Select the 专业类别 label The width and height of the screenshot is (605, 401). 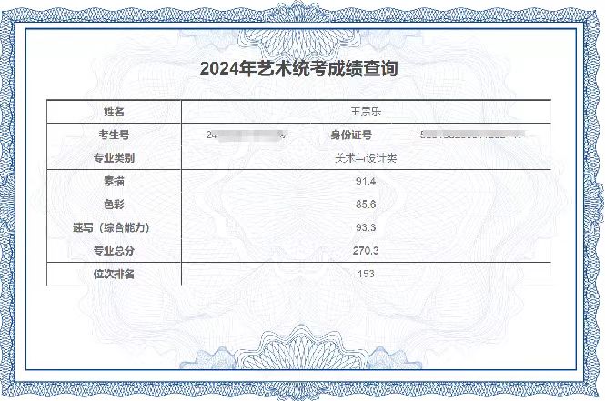(114, 158)
